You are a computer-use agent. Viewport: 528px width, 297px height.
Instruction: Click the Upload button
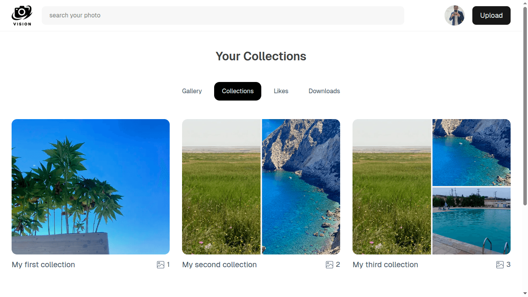pyautogui.click(x=491, y=15)
